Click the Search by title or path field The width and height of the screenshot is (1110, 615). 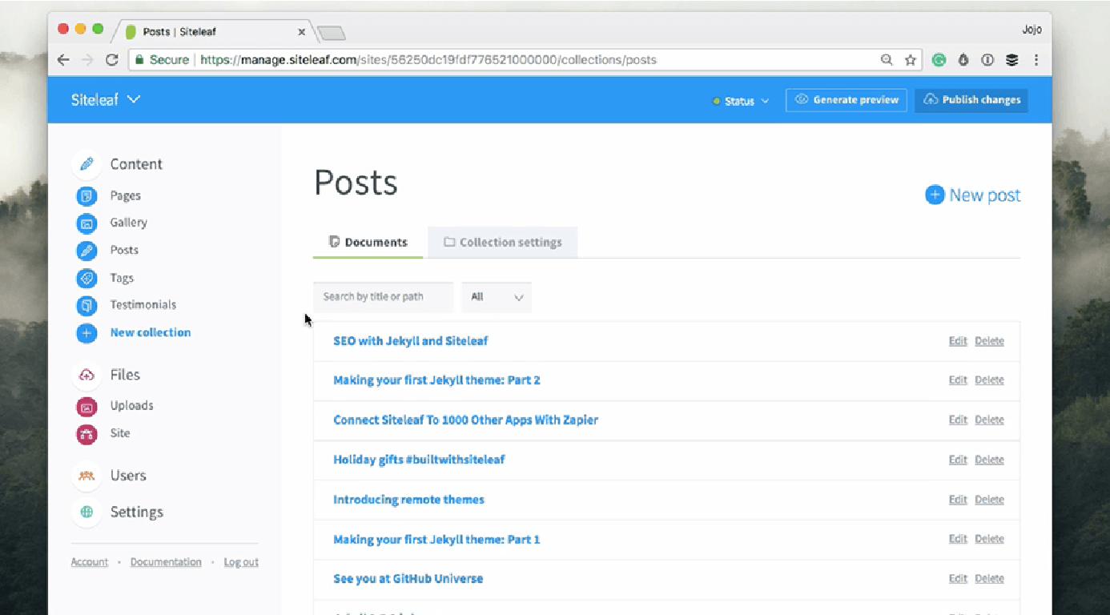(x=384, y=297)
